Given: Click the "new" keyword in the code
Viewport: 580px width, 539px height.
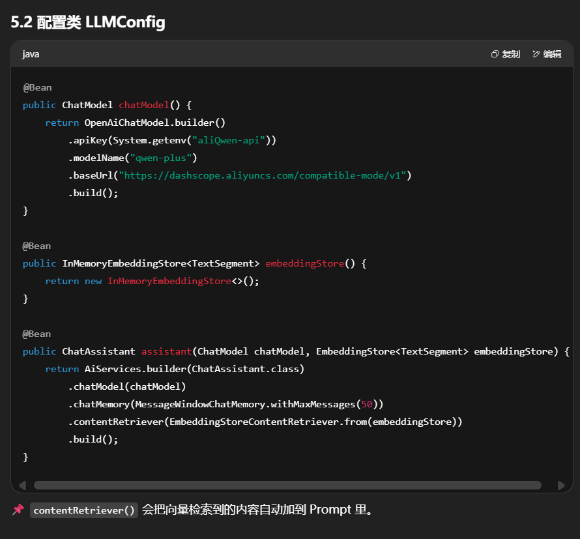Looking at the screenshot, I should 93,281.
